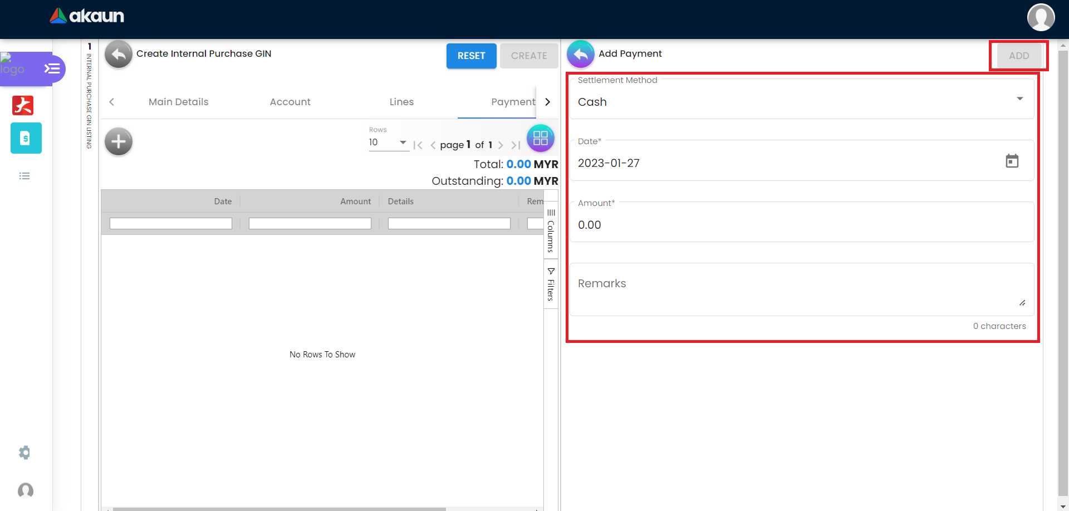This screenshot has height=511, width=1069.
Task: Click the ADD payment button
Action: click(1019, 56)
